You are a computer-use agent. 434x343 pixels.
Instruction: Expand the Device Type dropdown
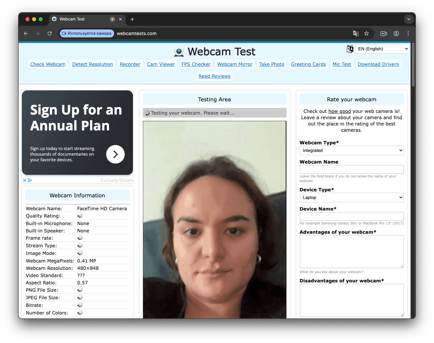tap(351, 198)
